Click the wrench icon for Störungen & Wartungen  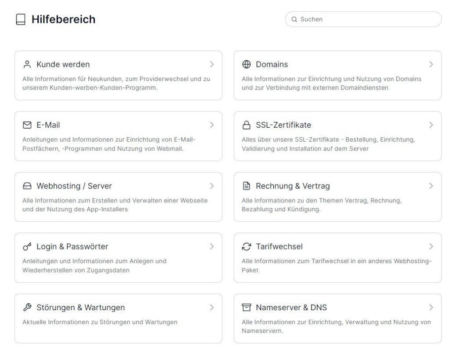(27, 307)
